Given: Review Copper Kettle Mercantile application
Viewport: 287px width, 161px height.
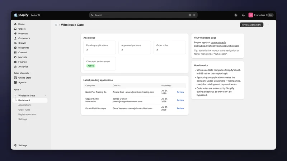Looking at the screenshot, I should (180, 100).
